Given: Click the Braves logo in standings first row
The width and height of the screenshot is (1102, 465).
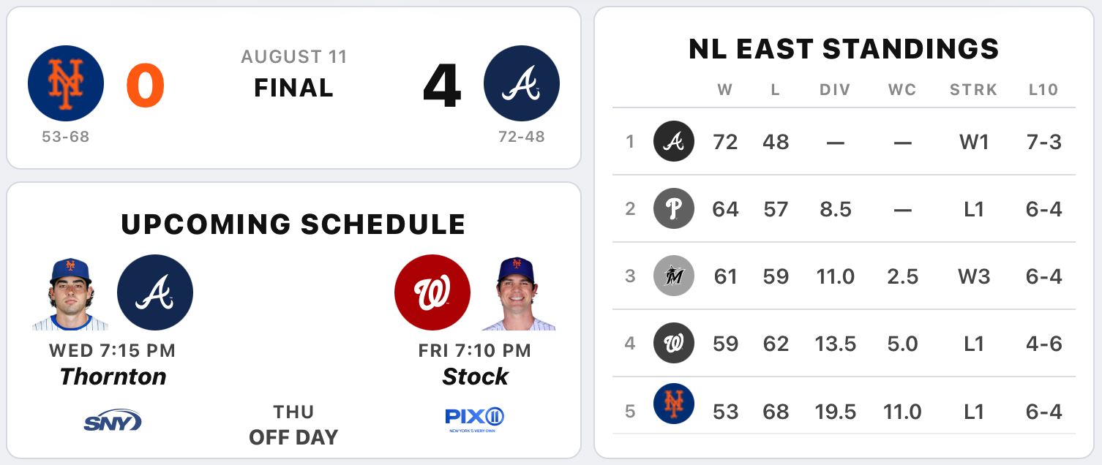Looking at the screenshot, I should pos(674,142).
